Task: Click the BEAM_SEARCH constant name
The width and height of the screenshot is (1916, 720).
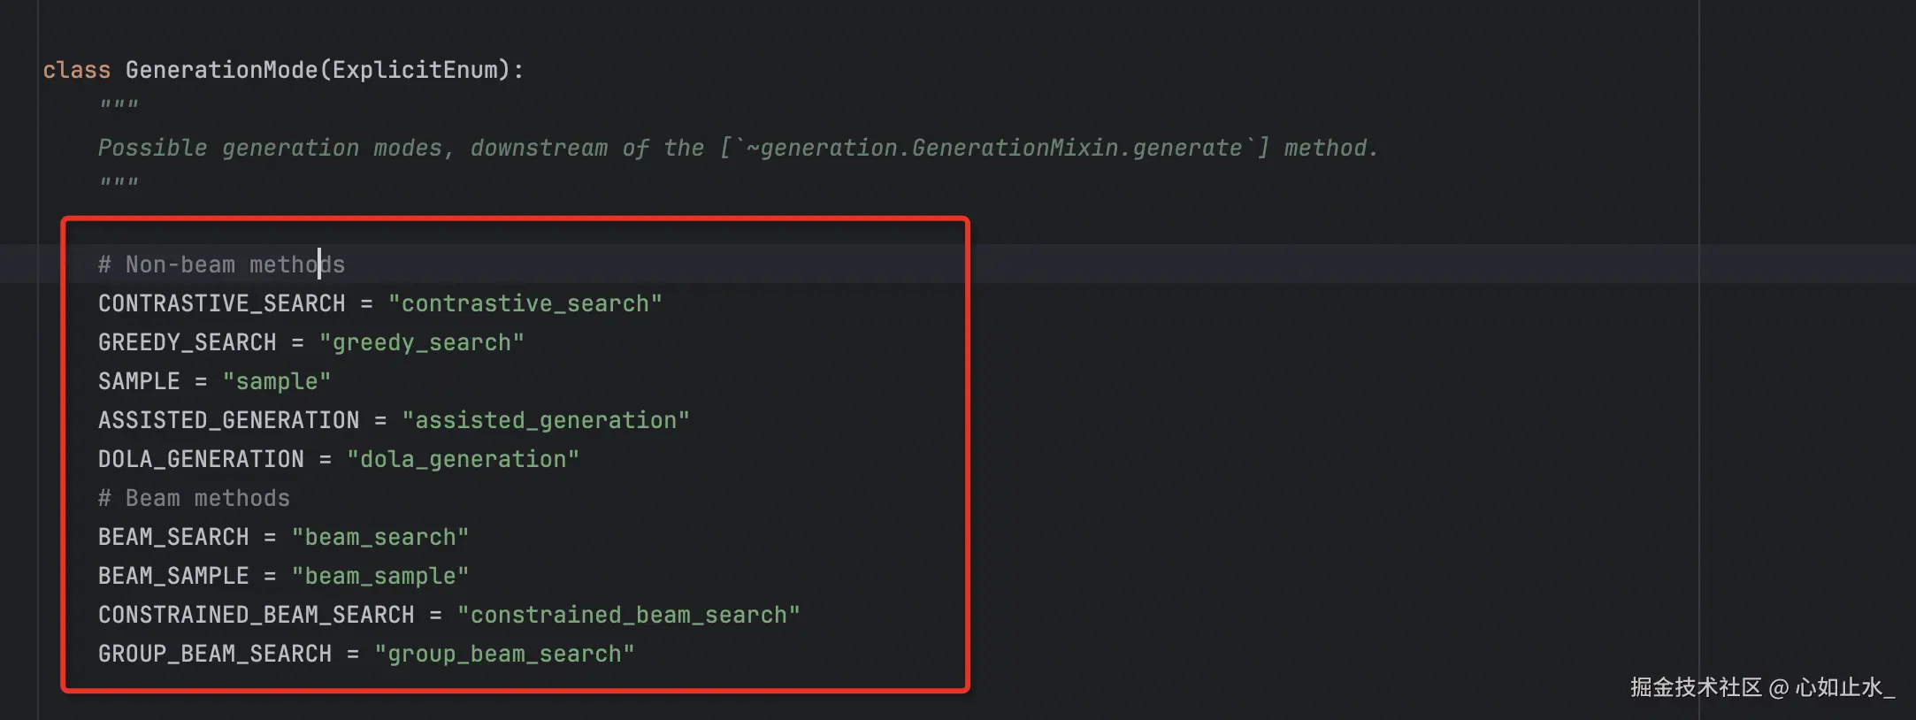Action: [x=173, y=537]
